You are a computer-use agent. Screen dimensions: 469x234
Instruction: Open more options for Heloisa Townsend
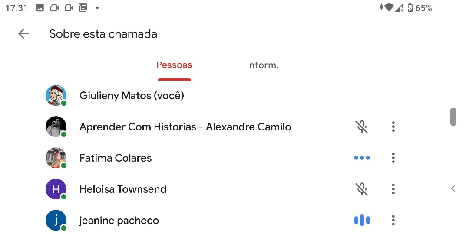click(x=393, y=189)
